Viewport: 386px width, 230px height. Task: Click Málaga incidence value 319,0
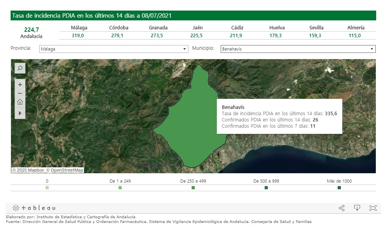(78, 36)
